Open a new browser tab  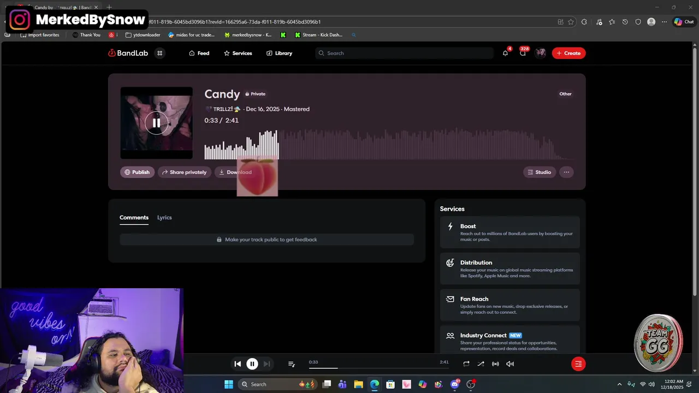109,8
